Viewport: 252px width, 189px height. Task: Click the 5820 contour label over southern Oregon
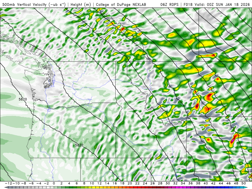pyautogui.click(x=79, y=145)
